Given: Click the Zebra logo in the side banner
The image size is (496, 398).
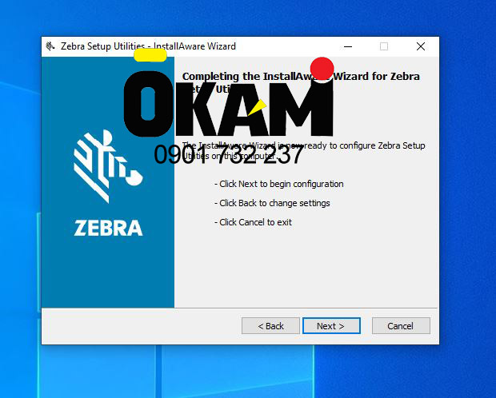Looking at the screenshot, I should (107, 166).
